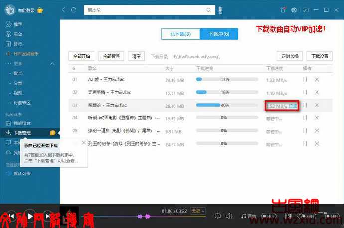Mute with the speaker volume icon

[x=229, y=216]
